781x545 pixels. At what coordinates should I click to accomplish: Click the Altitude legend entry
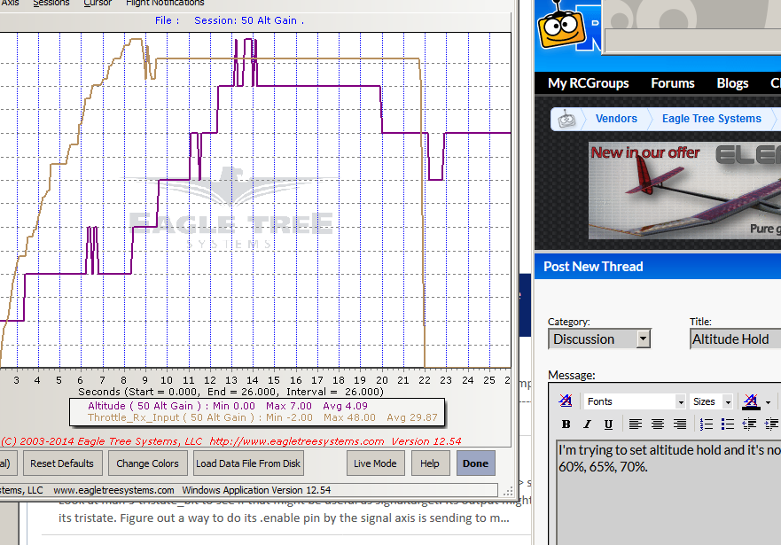pyautogui.click(x=228, y=406)
